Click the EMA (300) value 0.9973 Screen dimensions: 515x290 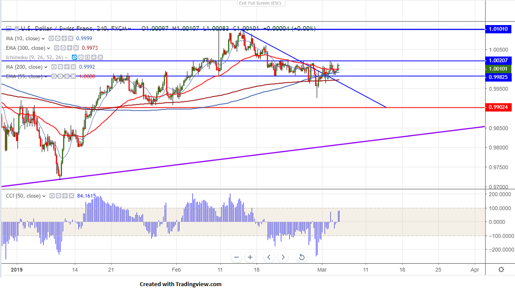[90, 48]
